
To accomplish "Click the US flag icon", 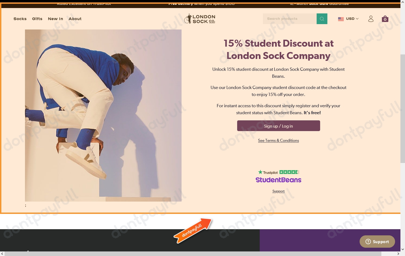I will tap(341, 19).
